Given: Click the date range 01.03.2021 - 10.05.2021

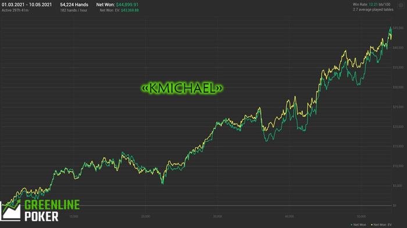Looking at the screenshot, I should 27,5.
